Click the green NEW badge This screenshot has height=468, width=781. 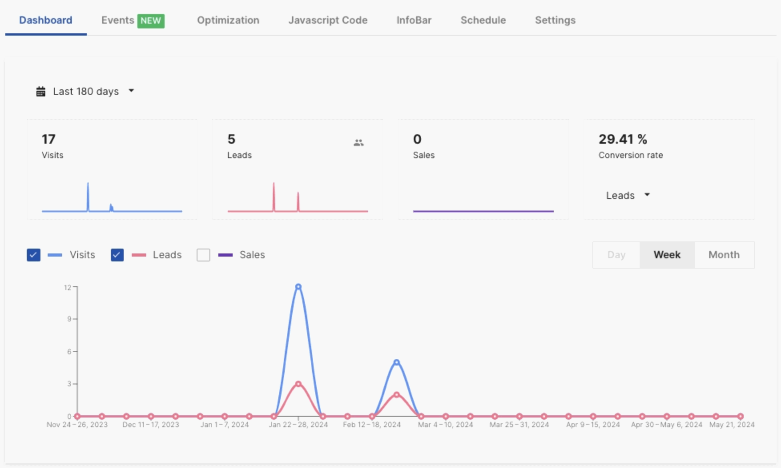pyautogui.click(x=151, y=21)
